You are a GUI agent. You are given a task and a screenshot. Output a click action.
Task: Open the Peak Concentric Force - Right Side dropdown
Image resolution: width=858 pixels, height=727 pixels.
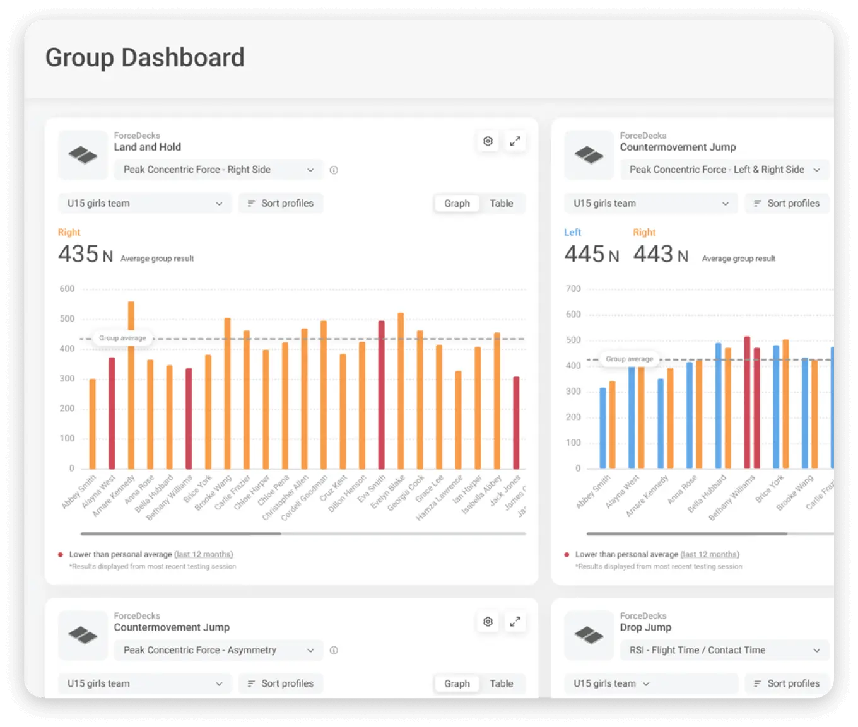[218, 170]
